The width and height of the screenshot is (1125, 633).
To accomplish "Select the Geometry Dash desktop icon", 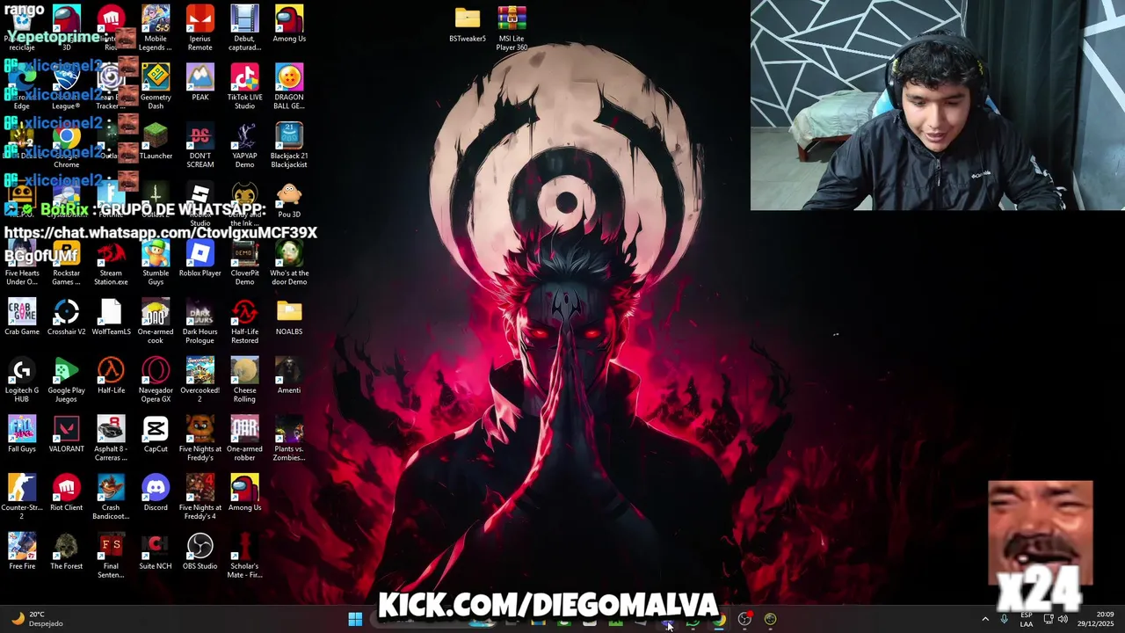I will coord(156,86).
